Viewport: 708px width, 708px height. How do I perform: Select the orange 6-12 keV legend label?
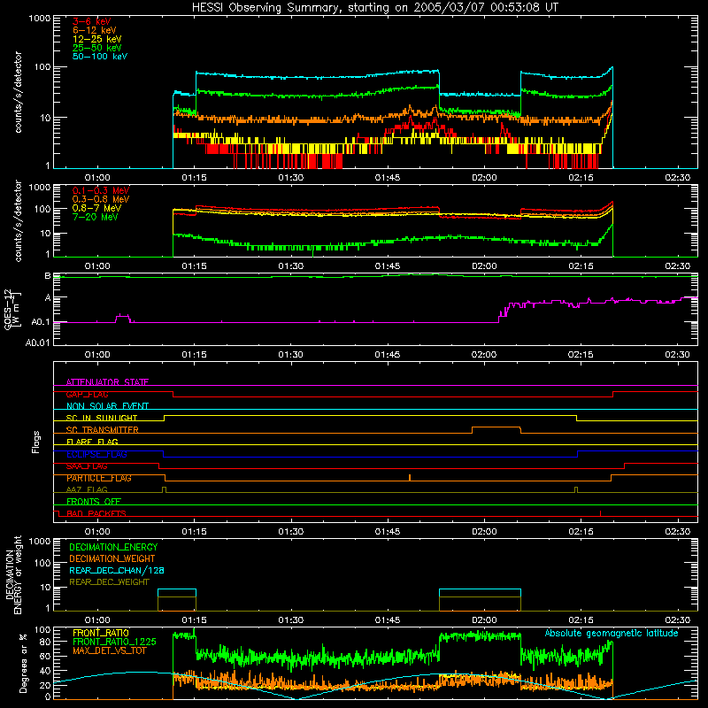(x=95, y=30)
